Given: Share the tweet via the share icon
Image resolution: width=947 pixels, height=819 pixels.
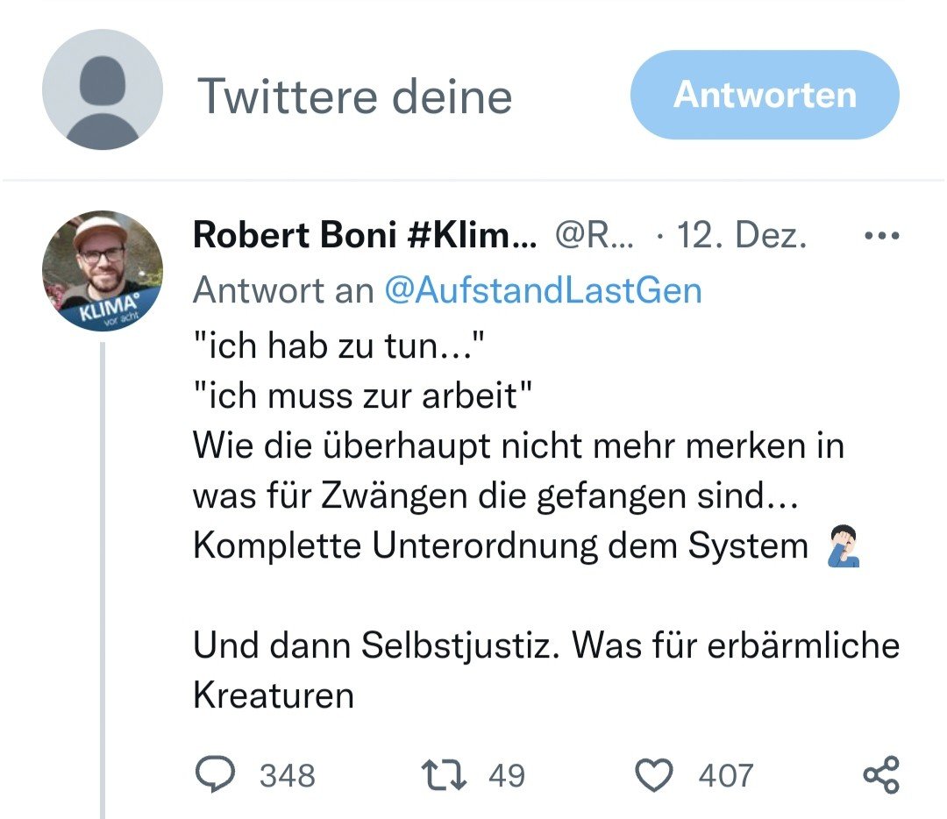Looking at the screenshot, I should pyautogui.click(x=880, y=775).
